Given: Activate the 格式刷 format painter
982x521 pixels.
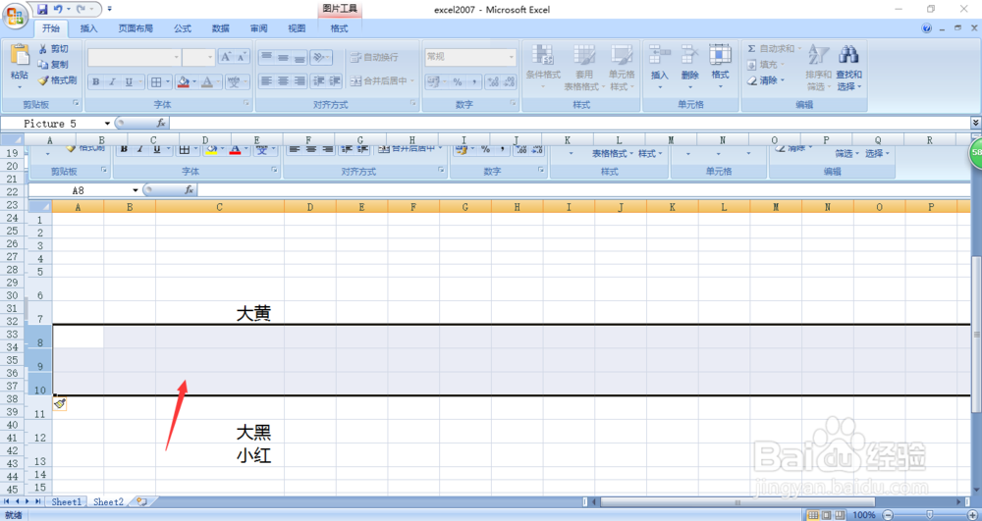Looking at the screenshot, I should tap(57, 80).
